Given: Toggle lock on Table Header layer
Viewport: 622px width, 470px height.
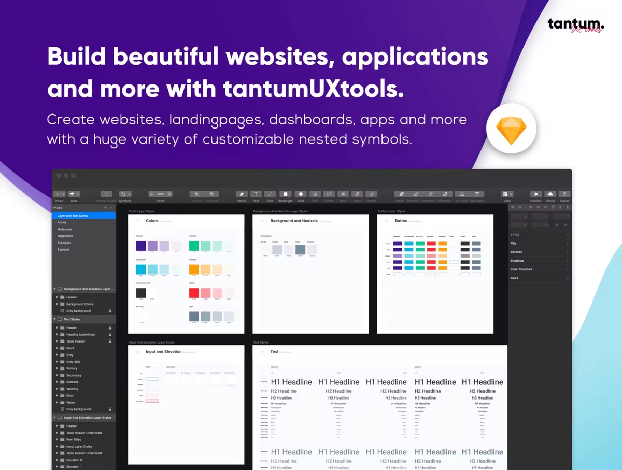Looking at the screenshot, I should pyautogui.click(x=110, y=341).
